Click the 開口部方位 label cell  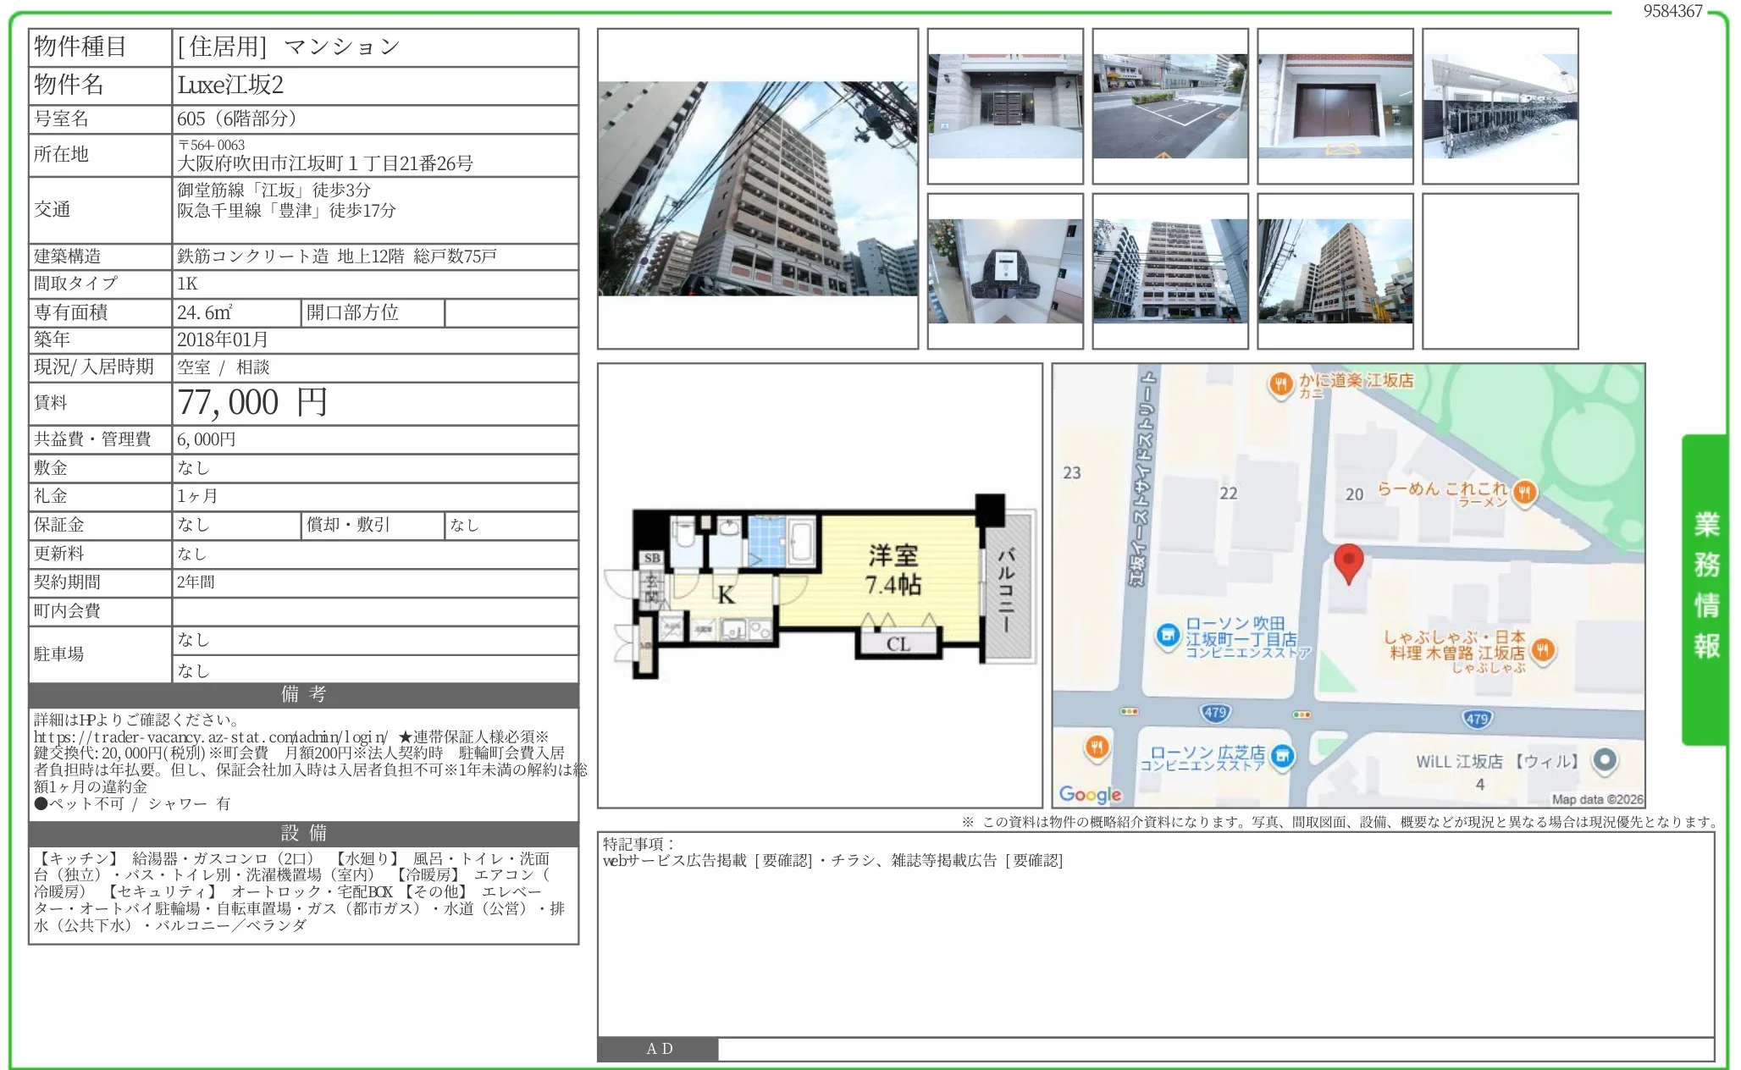[373, 312]
